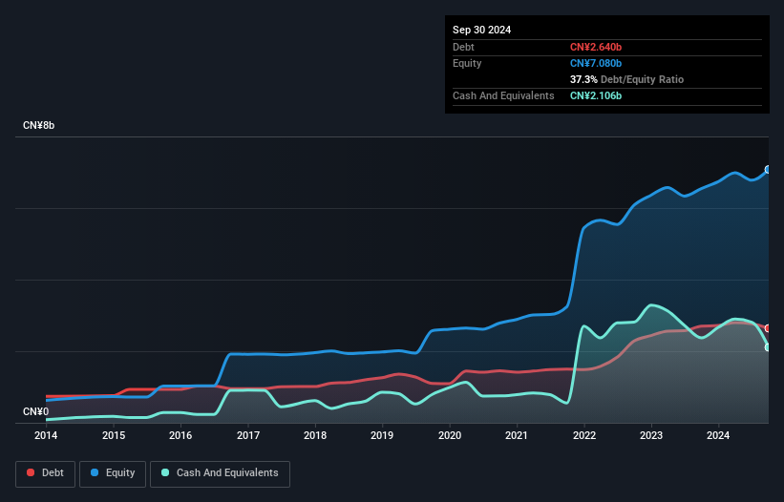Click the CN¥7.080b equity value
Viewport: 784px width, 502px height.
click(x=596, y=63)
